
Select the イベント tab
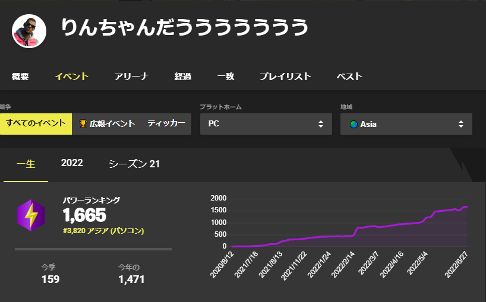(x=72, y=77)
